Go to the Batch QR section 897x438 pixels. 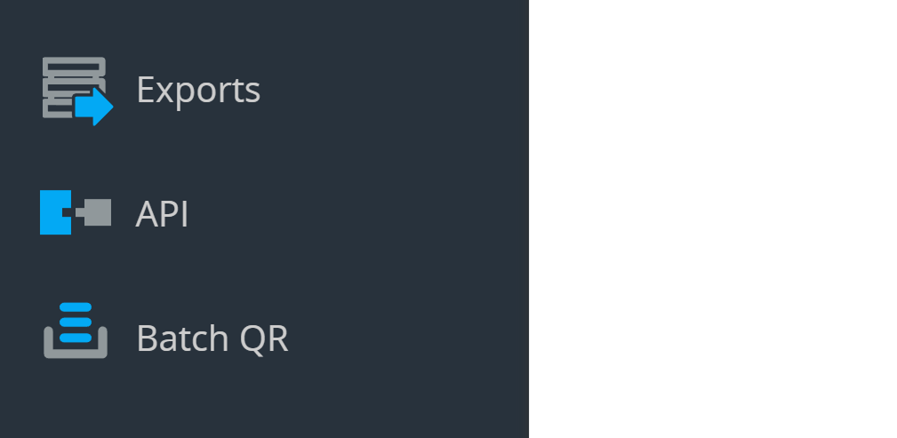(212, 338)
